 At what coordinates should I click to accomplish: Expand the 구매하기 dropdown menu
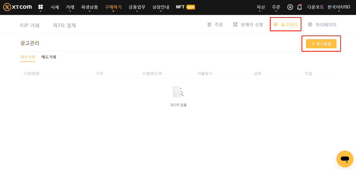tap(113, 7)
